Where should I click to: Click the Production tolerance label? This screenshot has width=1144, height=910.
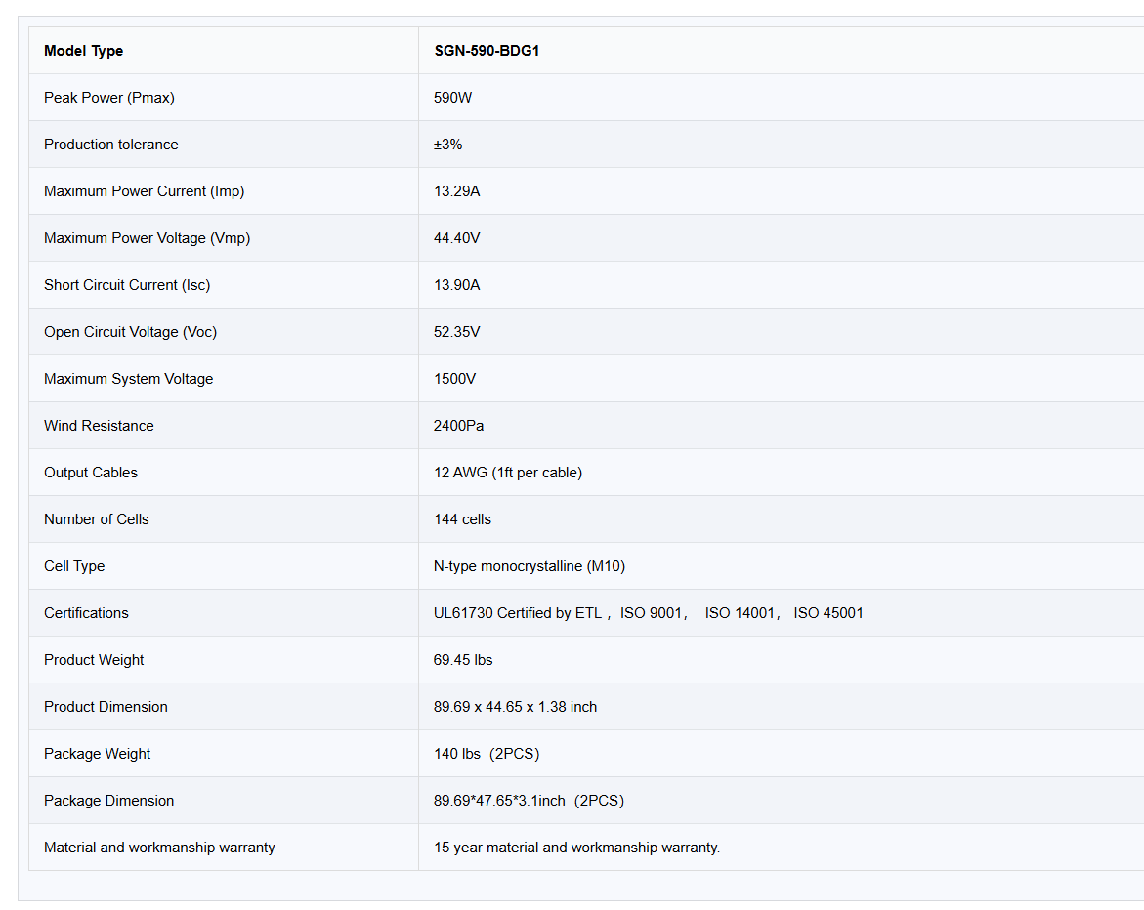click(111, 145)
